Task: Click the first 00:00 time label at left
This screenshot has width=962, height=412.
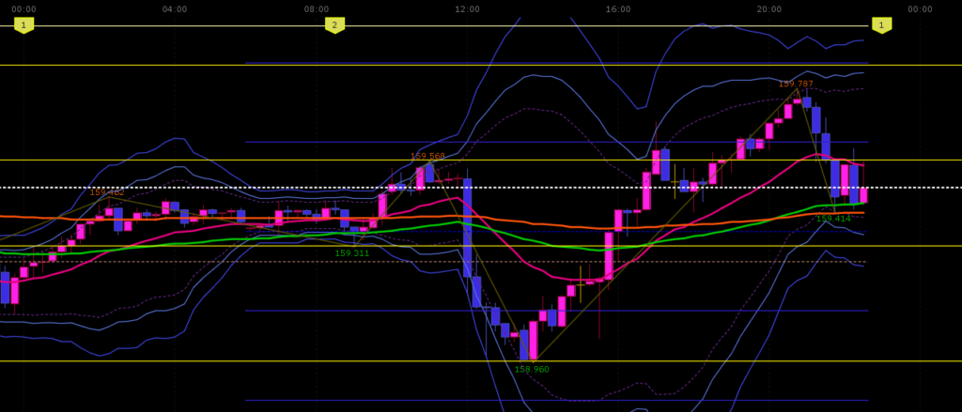Action: click(23, 9)
